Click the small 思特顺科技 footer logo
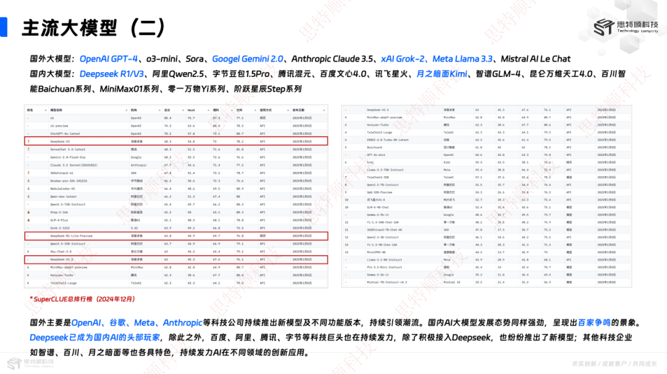The height and width of the screenshot is (374, 667). pos(31,363)
